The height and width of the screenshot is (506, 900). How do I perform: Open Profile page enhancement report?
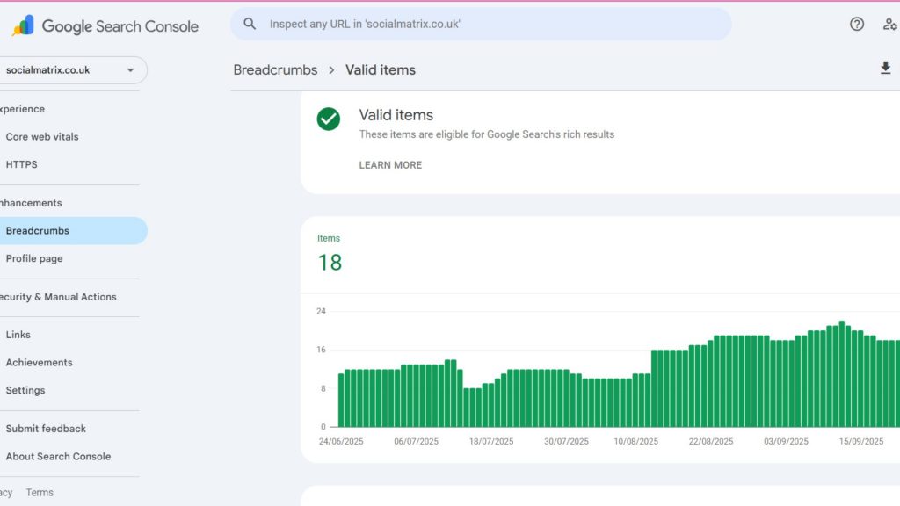(34, 258)
